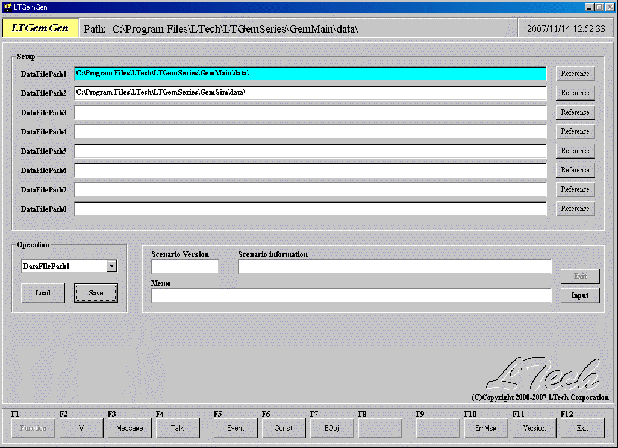Click the DataFilePath5 text field
Viewport: 618px width, 448px height.
310,151
